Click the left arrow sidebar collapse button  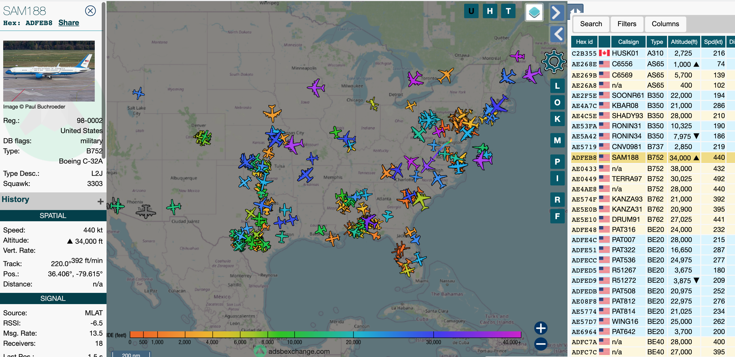coord(557,34)
